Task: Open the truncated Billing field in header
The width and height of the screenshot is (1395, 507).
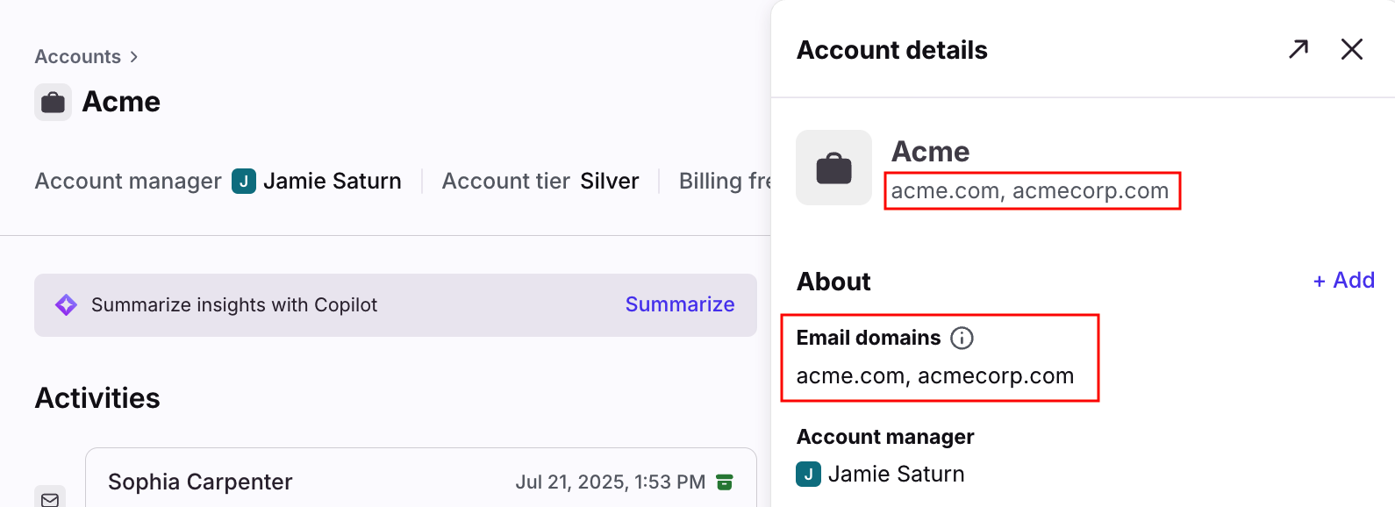Action: tap(725, 181)
